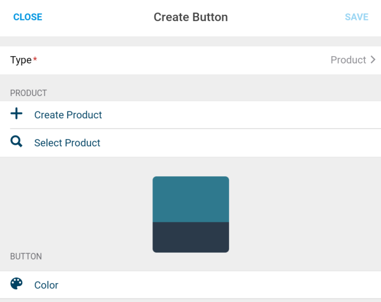Click blank space in the Color row

(x=219, y=285)
